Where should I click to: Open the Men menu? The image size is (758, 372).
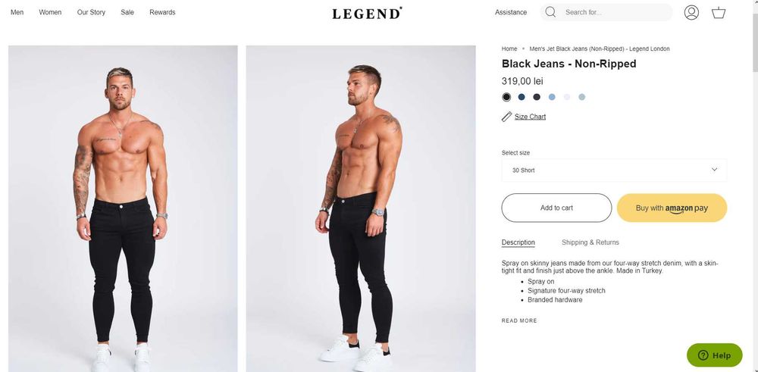17,12
